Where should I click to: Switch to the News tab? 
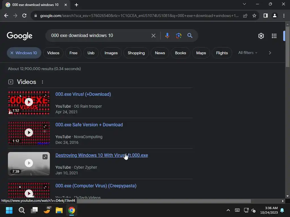160,53
